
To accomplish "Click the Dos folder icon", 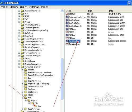I will pos(26,78).
